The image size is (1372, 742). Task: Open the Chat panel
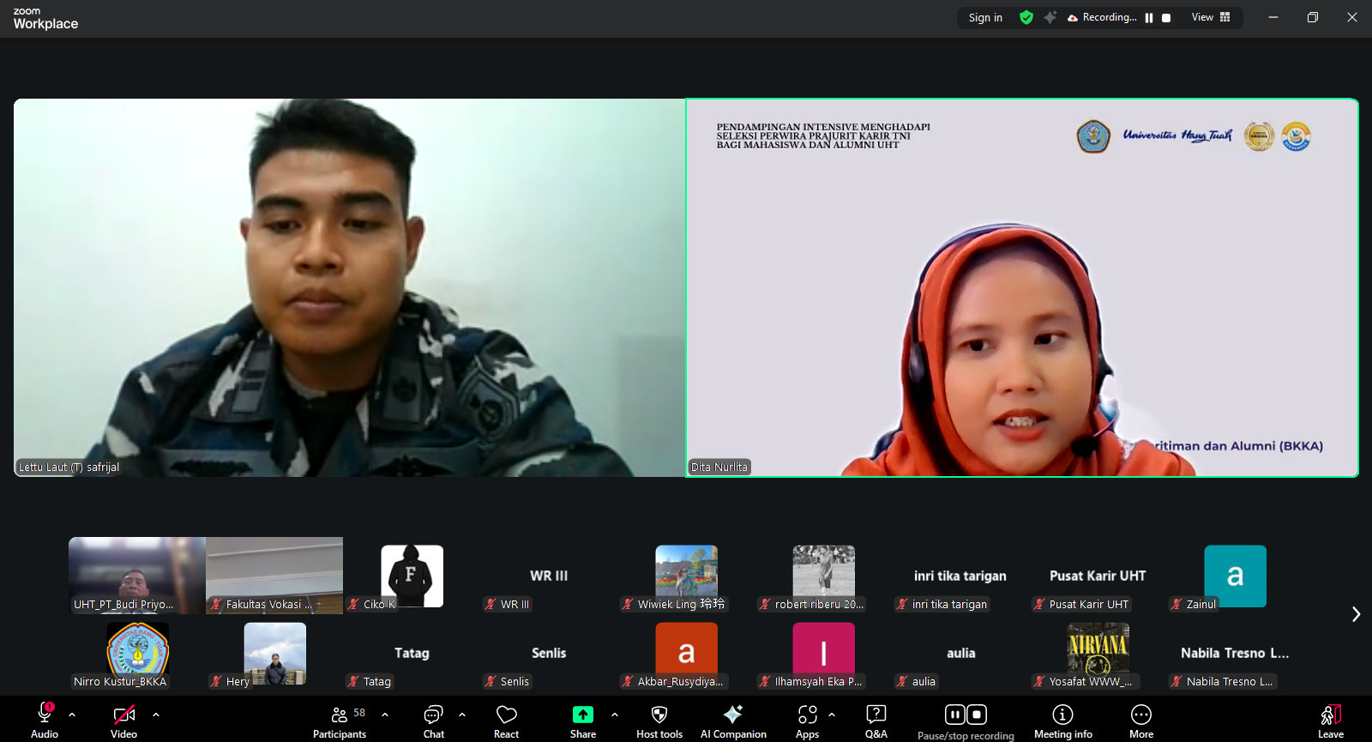433,721
